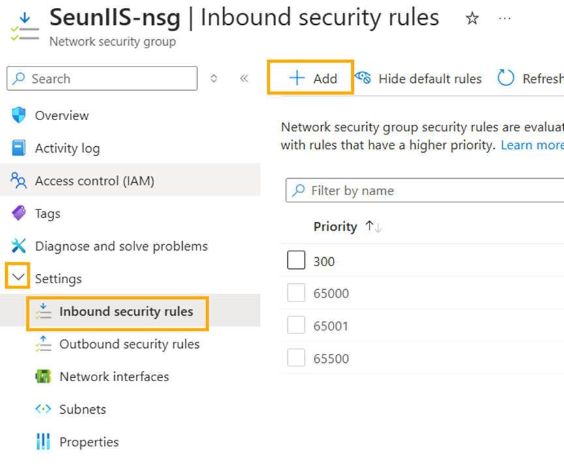Select Inbound security rules in sidebar
The image size is (564, 466).
click(x=126, y=311)
